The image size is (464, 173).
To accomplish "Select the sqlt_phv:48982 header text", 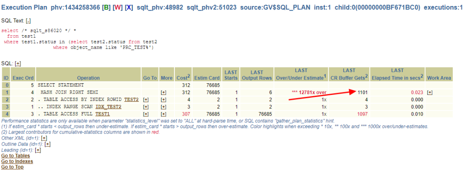I will [160, 8].
